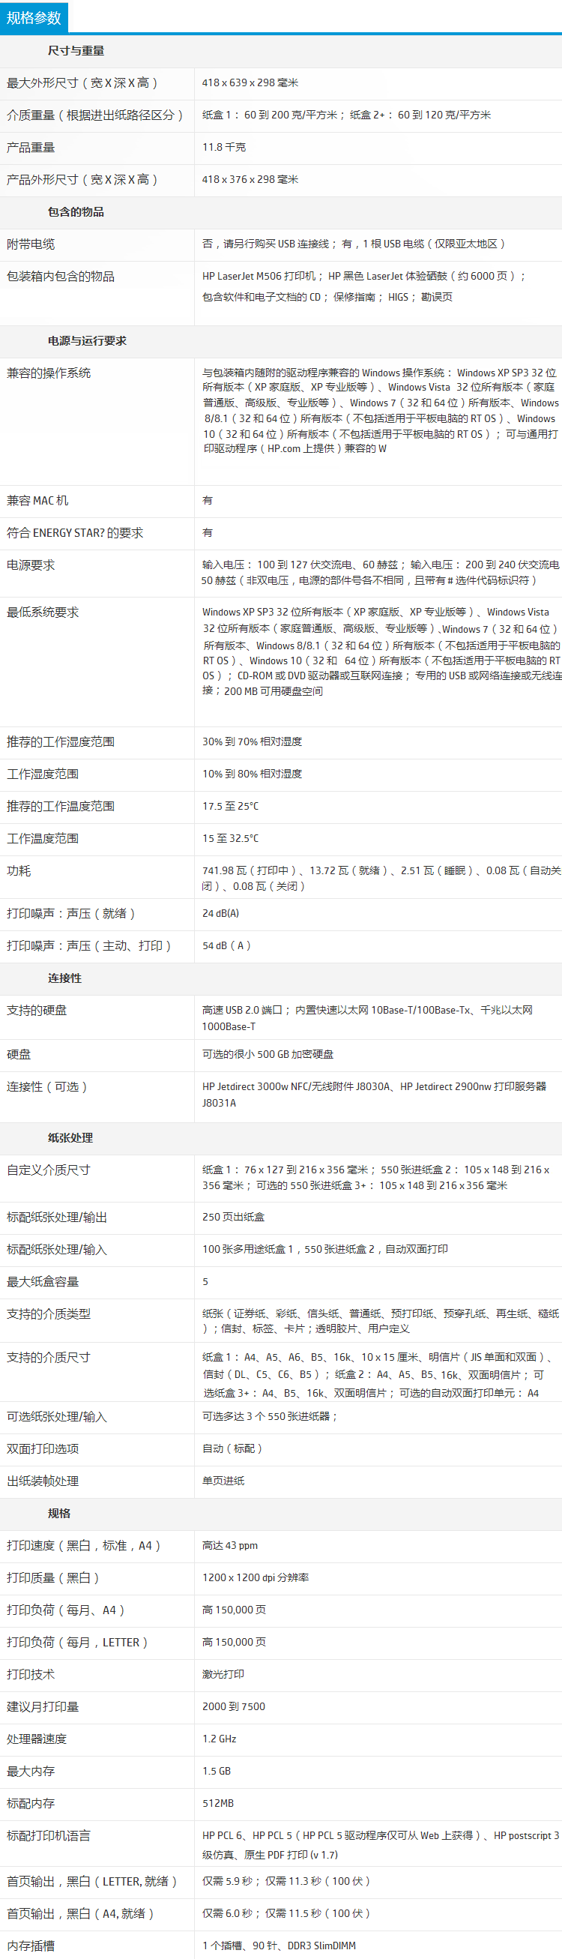Click the 兼容的操作系统 row label
This screenshot has width=562, height=1959.
49,373
